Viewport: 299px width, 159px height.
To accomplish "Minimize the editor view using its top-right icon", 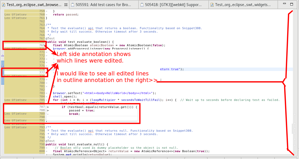I will 284,4.
